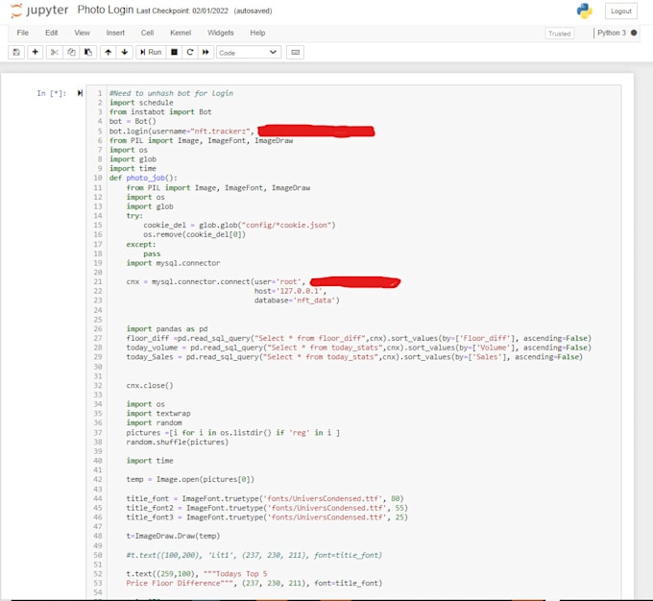Open the Help menu
The width and height of the screenshot is (653, 601).
coord(257,33)
